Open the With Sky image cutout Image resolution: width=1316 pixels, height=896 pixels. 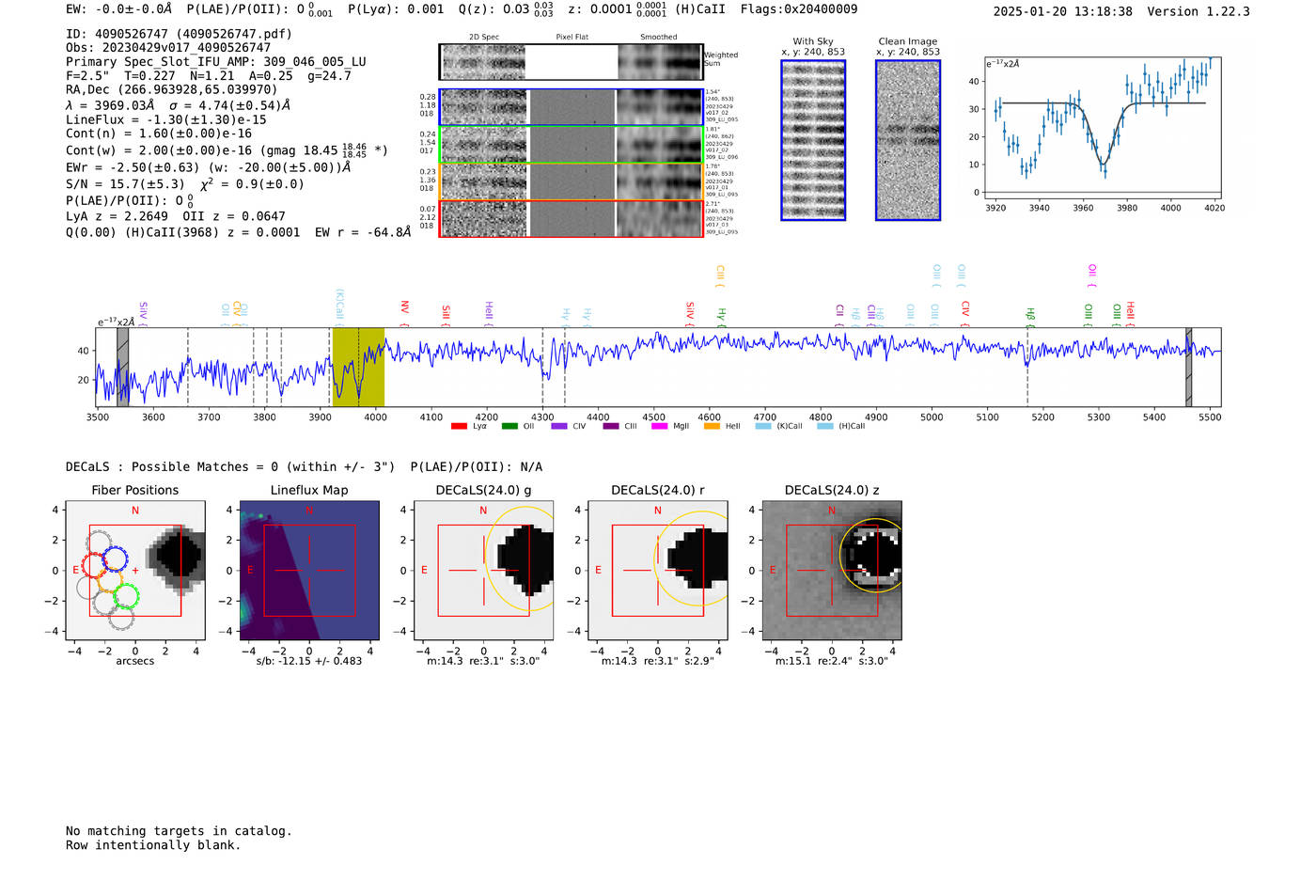click(x=813, y=140)
